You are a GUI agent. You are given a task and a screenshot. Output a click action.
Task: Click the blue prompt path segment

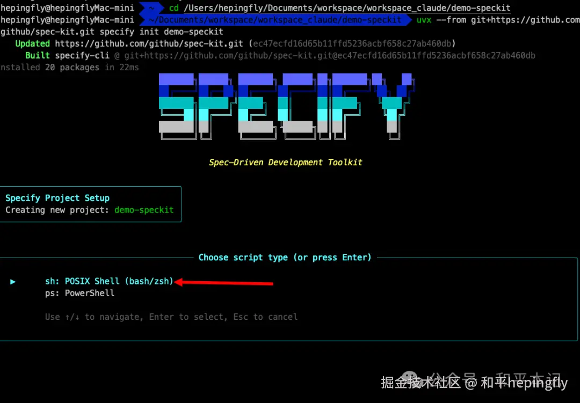pyautogui.click(x=275, y=20)
